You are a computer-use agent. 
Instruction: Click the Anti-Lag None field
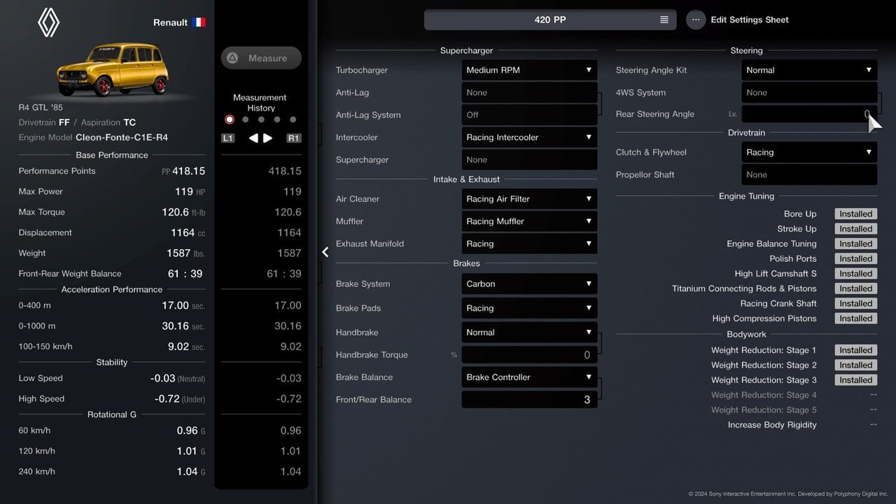coord(529,92)
